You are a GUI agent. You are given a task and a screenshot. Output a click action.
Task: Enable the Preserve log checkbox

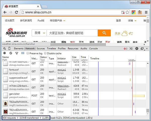[x=28, y=53]
